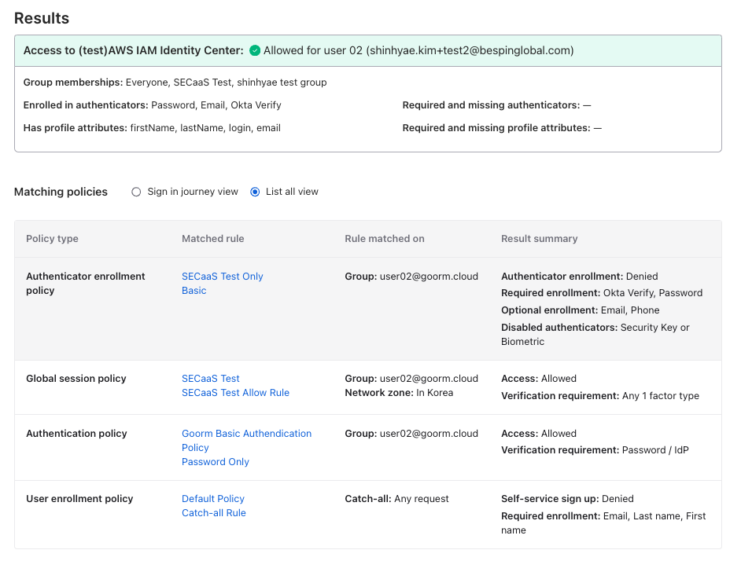Click the green Allowed checkmark icon
The width and height of the screenshot is (730, 561).
point(255,51)
